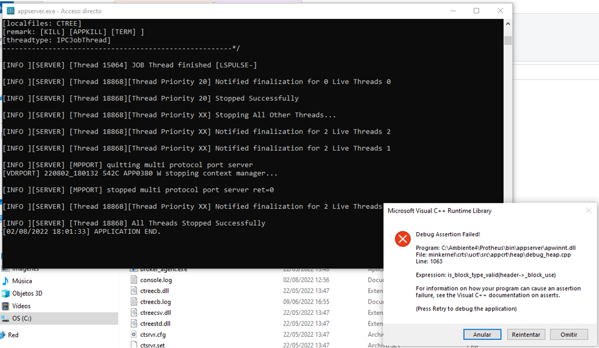Click ctreestd.dll file icon
This screenshot has height=348, width=599.
point(134,323)
